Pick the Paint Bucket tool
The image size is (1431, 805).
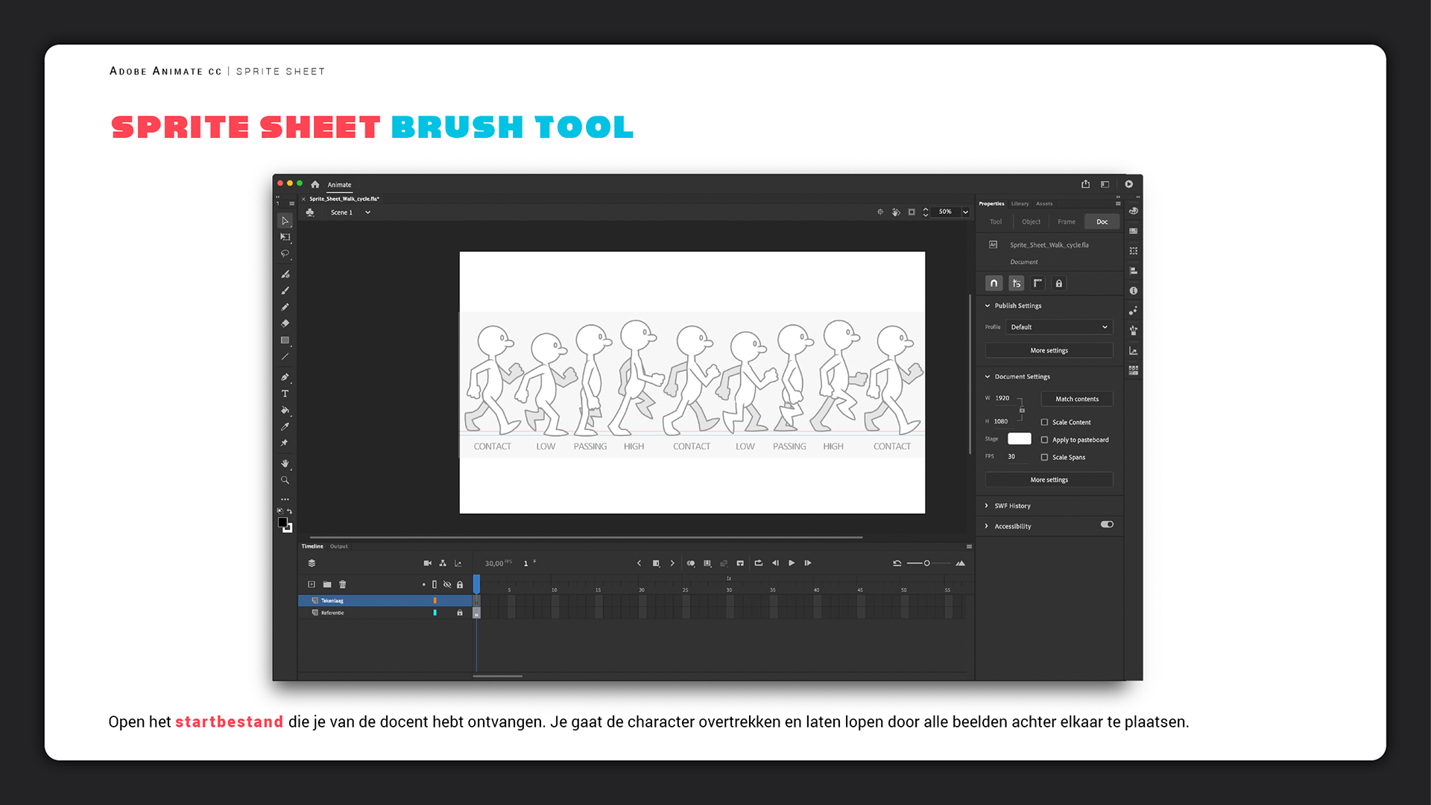pyautogui.click(x=285, y=410)
